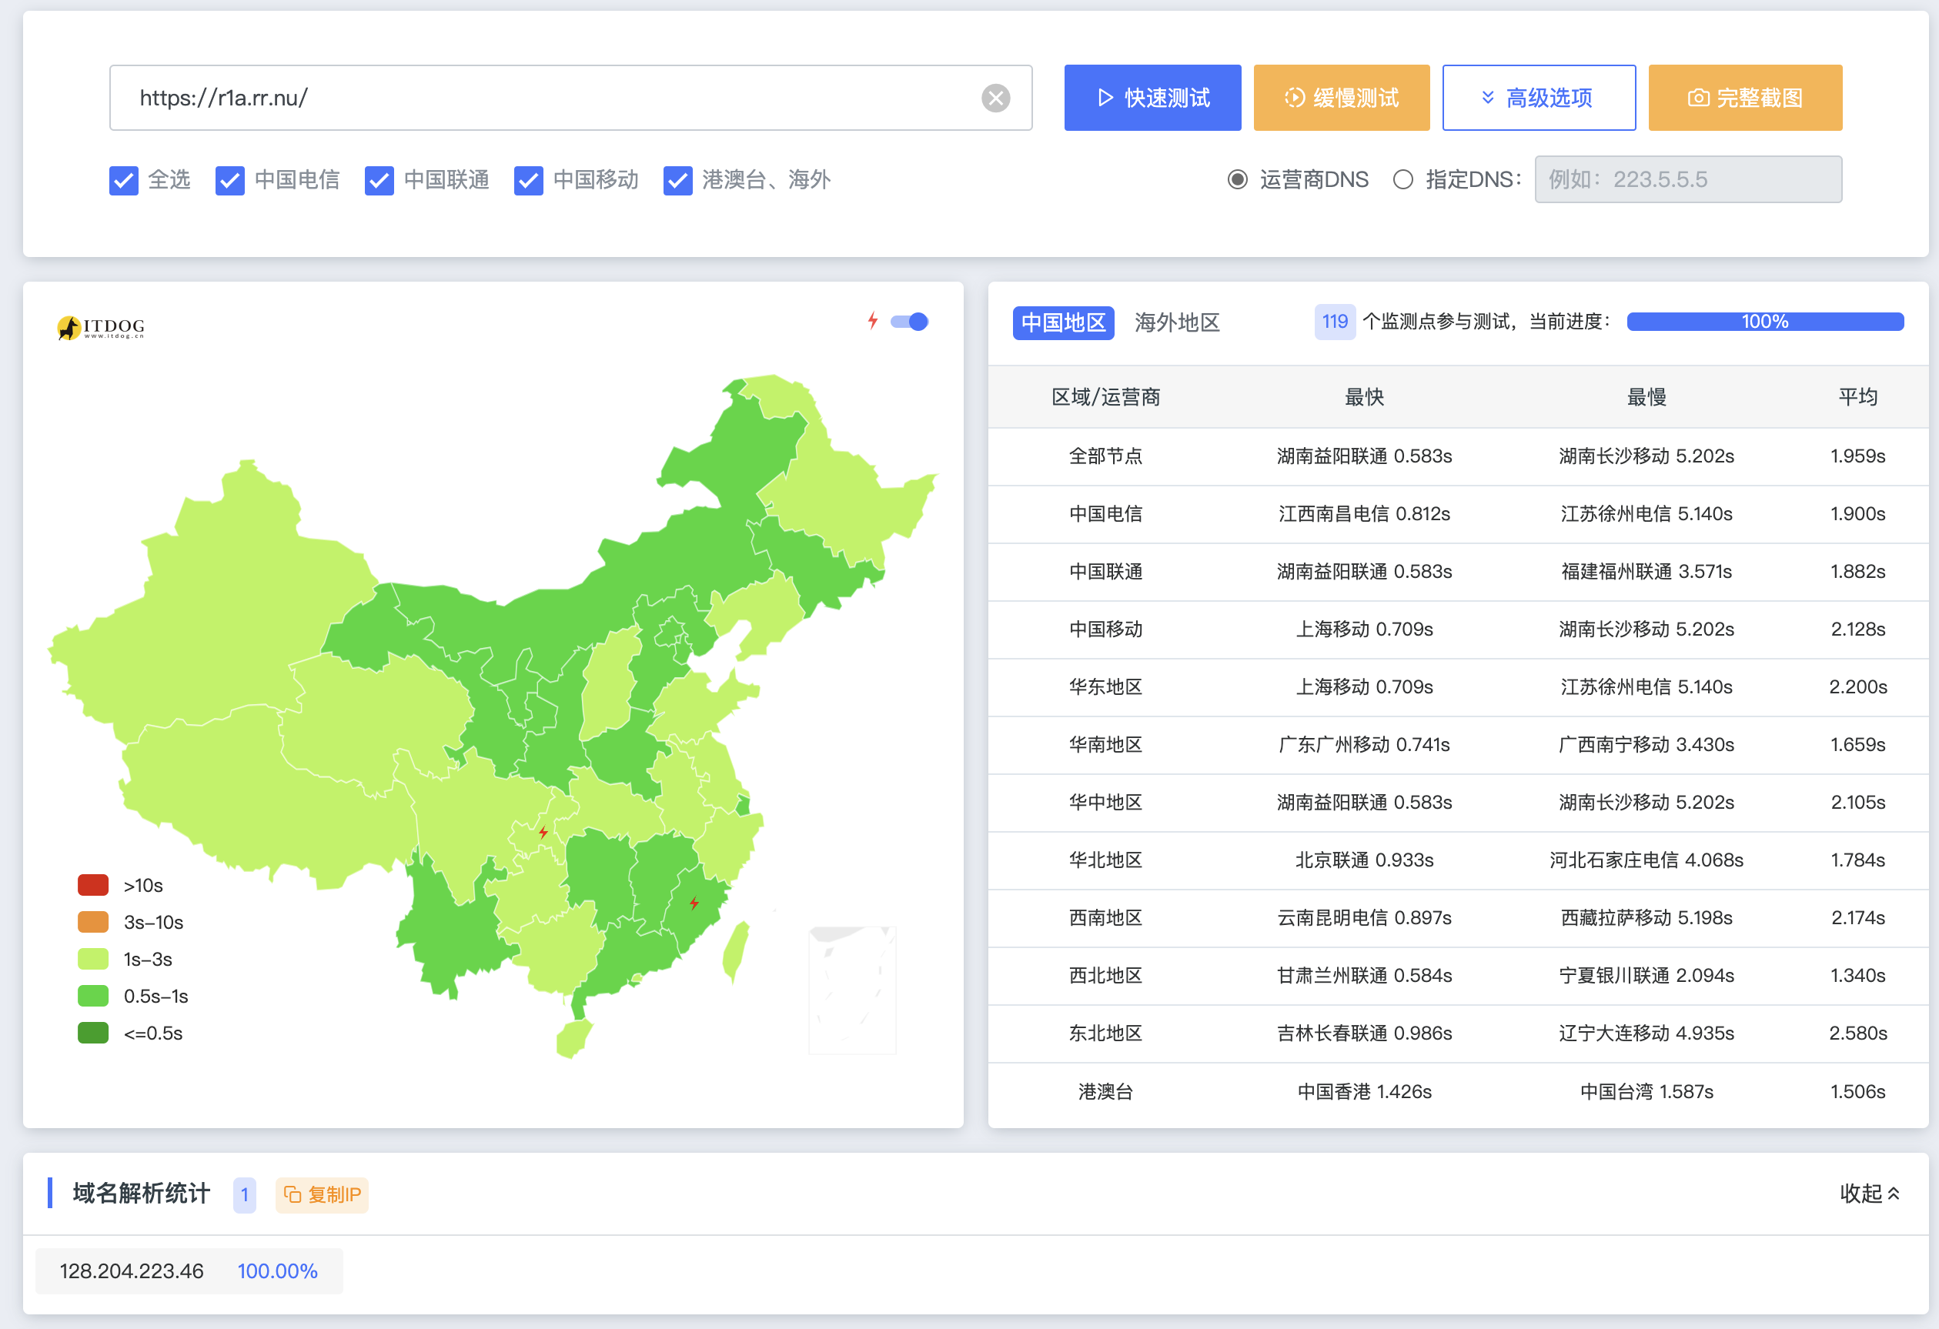Screen dimensions: 1939x1329
Task: Click the light green 1s–3s legend swatch
Action: pos(93,960)
